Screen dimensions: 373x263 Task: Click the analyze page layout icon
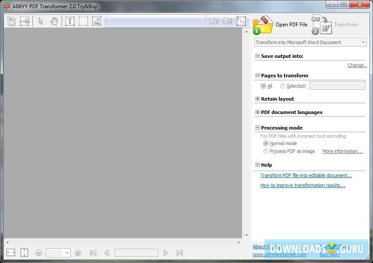coord(11,21)
